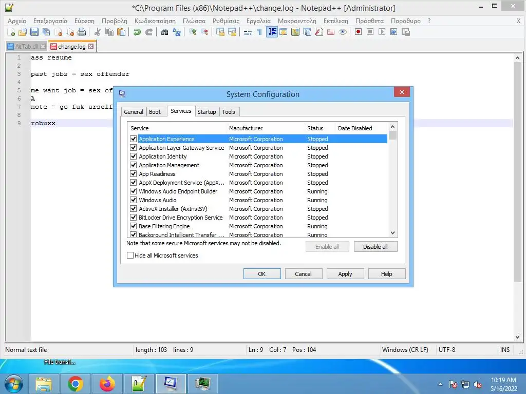Click the services list scroll down arrow
526x394 pixels.
point(392,233)
